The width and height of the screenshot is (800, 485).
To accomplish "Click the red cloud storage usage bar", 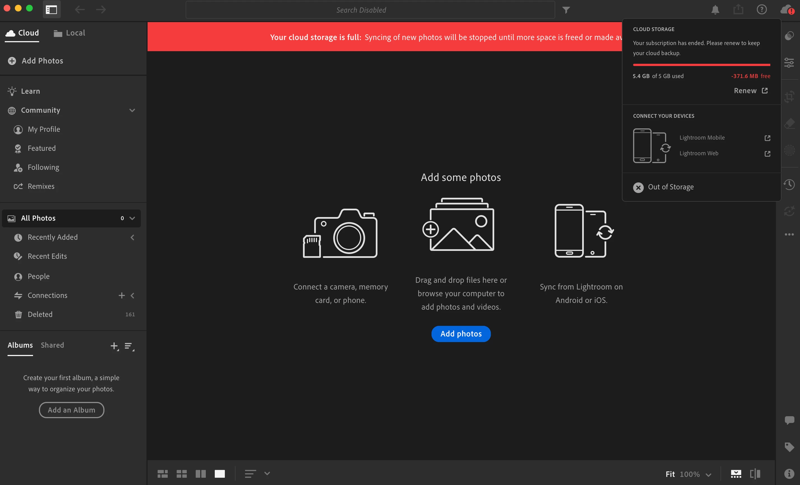I will (701, 65).
